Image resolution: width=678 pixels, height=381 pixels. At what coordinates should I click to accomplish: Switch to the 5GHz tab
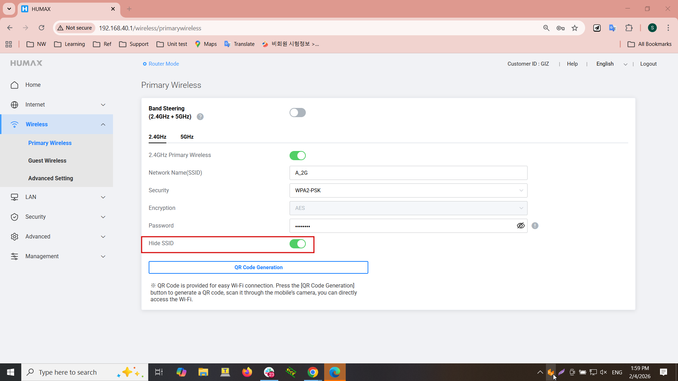click(187, 137)
